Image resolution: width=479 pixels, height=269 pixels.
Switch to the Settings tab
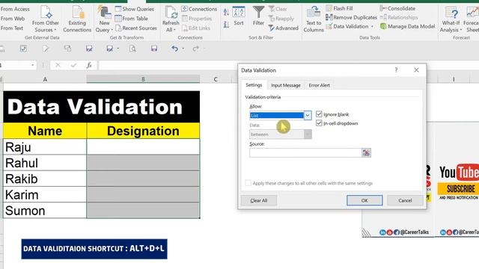[254, 84]
